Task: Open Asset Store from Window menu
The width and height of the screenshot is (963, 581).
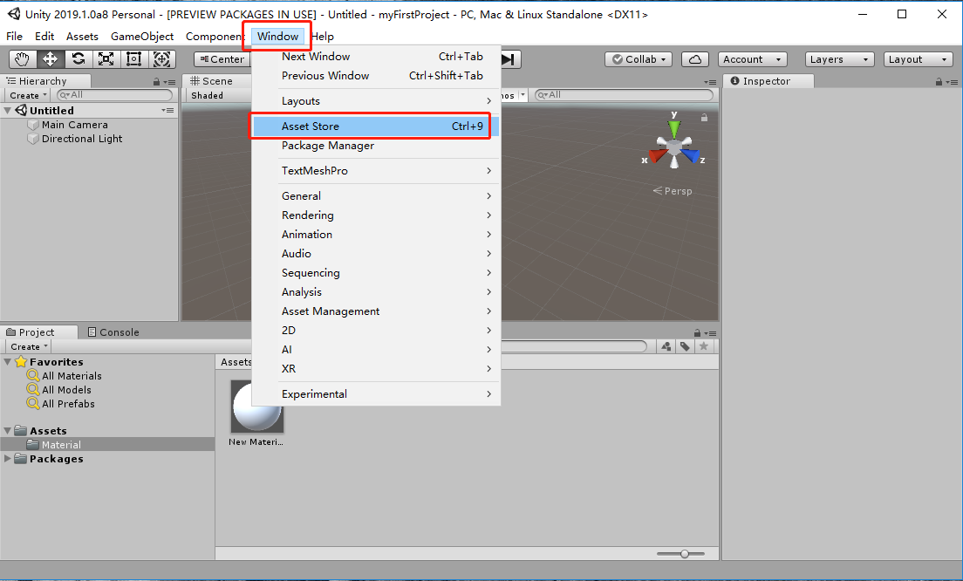Action: (376, 126)
